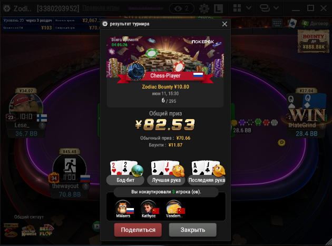
Task: Expand the stacked tables dropdown arrow
Action: (x=276, y=8)
